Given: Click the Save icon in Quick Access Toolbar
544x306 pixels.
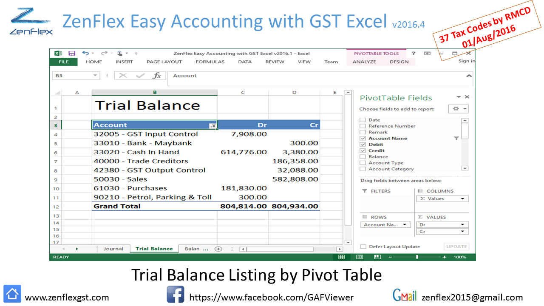Looking at the screenshot, I should [72, 54].
